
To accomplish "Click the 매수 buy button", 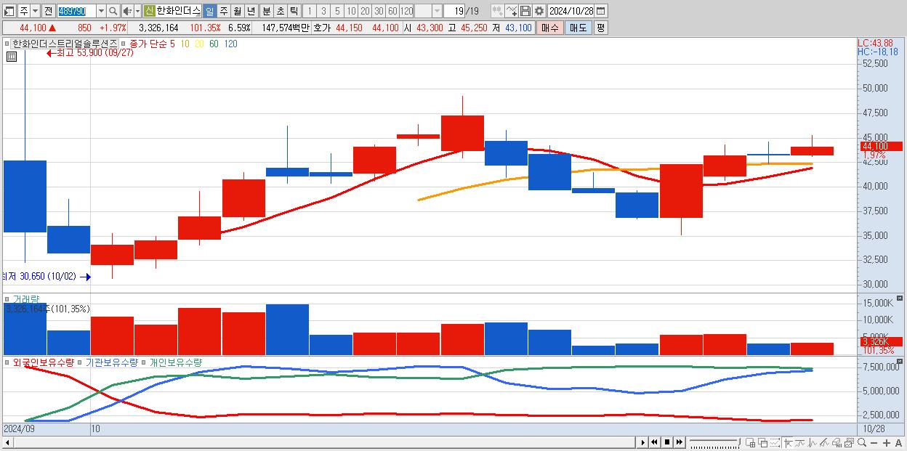I will pyautogui.click(x=550, y=28).
